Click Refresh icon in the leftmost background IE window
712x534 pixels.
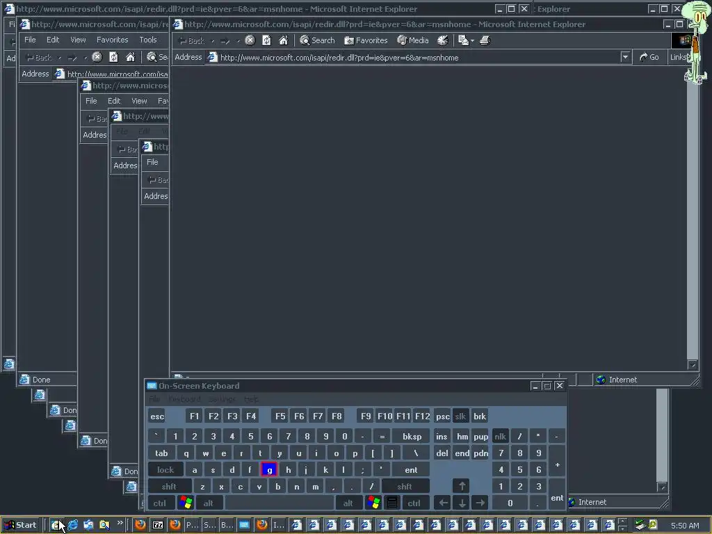tap(113, 57)
